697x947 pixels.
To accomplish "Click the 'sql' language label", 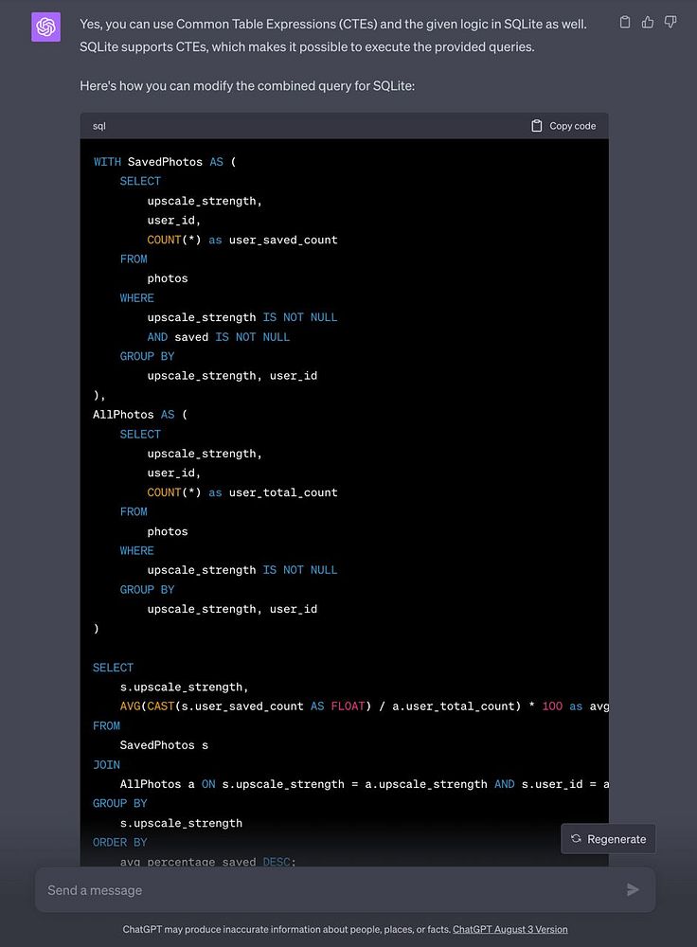I will click(99, 126).
